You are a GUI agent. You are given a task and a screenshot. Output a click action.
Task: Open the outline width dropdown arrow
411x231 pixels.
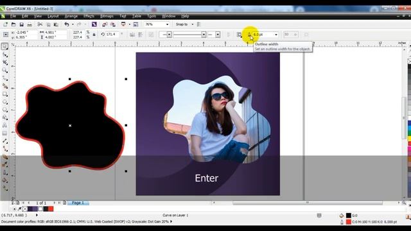tap(276, 35)
